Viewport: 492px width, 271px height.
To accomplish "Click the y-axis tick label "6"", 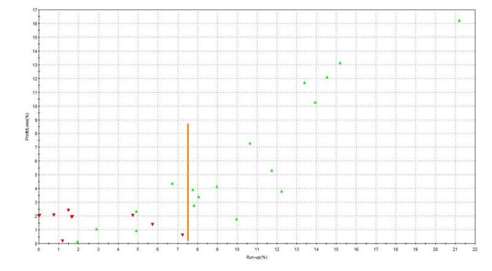I will click(36, 161).
